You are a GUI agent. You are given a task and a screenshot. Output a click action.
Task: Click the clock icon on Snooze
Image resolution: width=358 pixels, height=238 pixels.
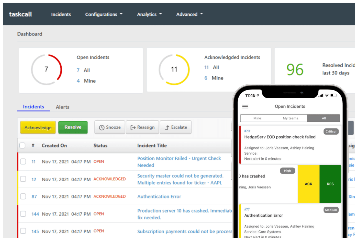(102, 128)
